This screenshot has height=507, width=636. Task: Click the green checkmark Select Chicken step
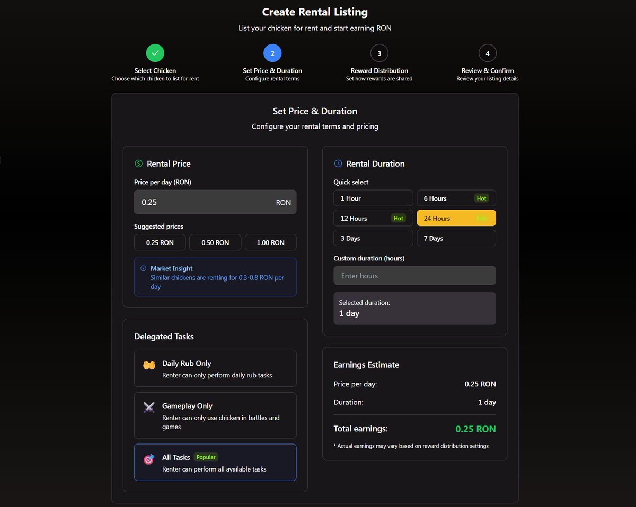click(155, 53)
